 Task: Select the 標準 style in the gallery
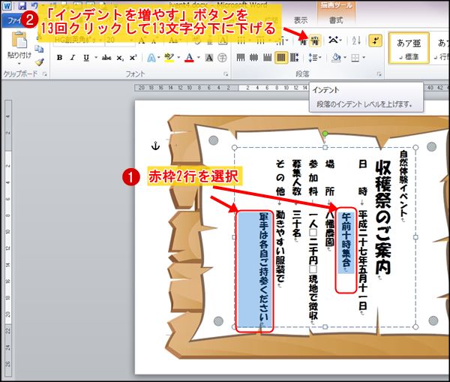tap(409, 49)
